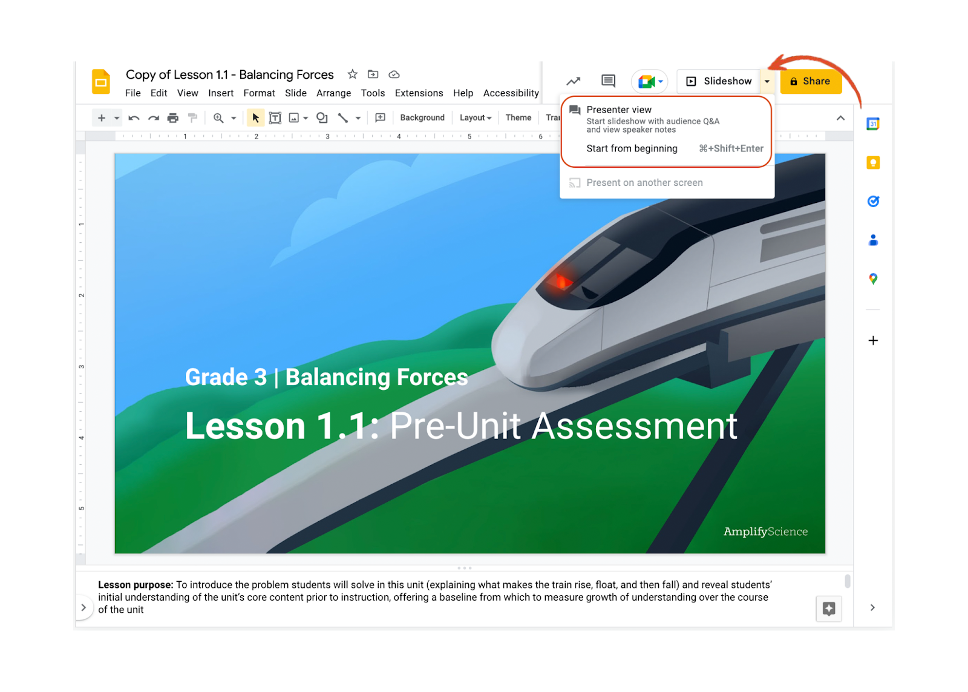Select the Line tool
Screen dimensions: 968x692
[x=342, y=117]
